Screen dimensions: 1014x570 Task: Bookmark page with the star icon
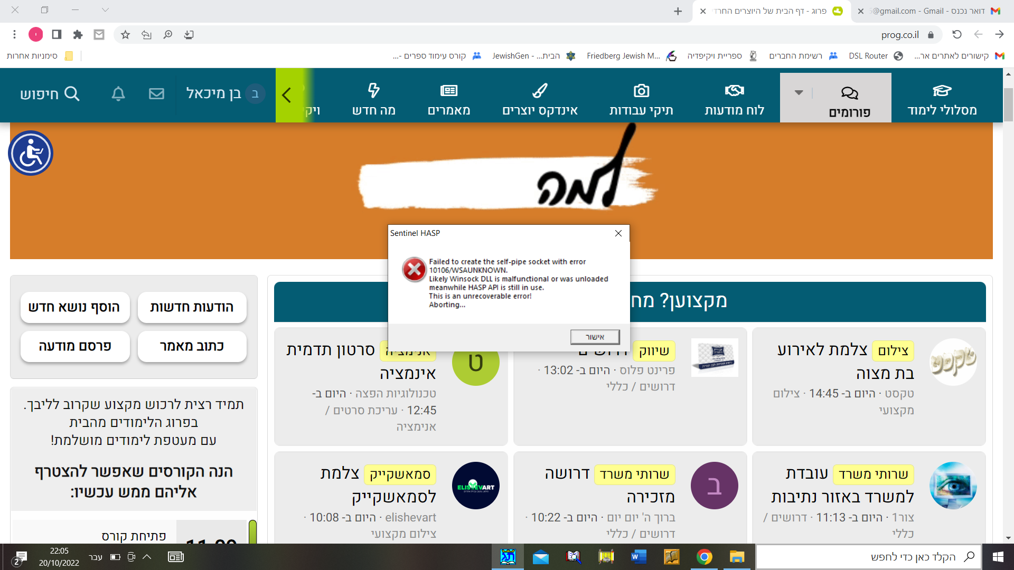click(125, 35)
